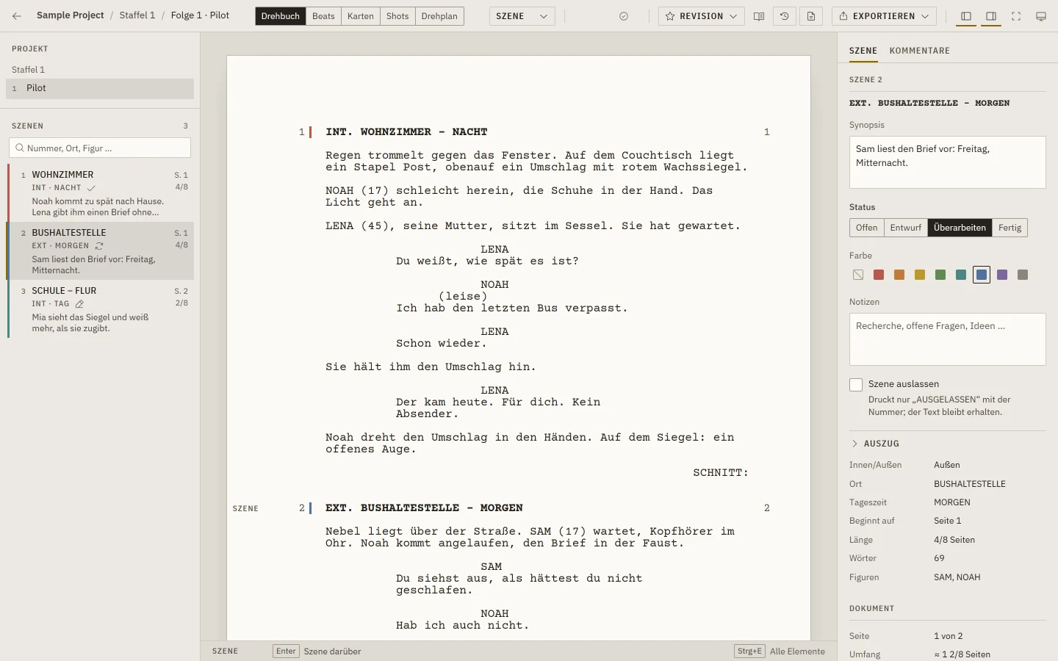Click the Staffel 1 breadcrumb link
This screenshot has height=661, width=1058.
[137, 15]
